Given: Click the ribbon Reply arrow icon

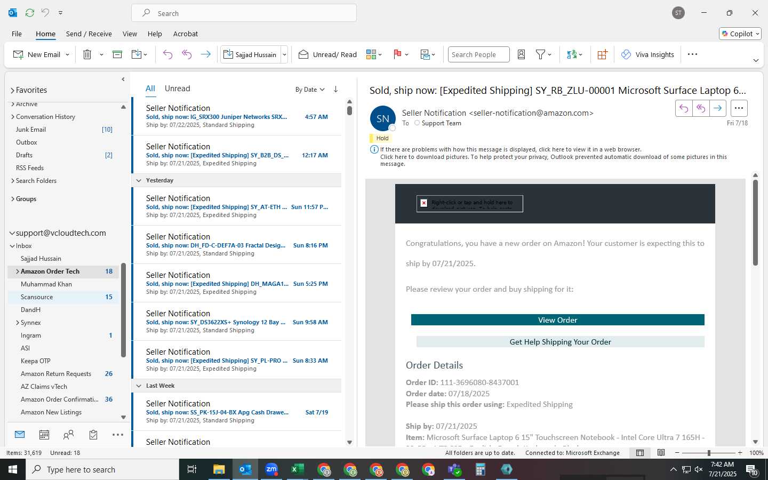Looking at the screenshot, I should [167, 54].
